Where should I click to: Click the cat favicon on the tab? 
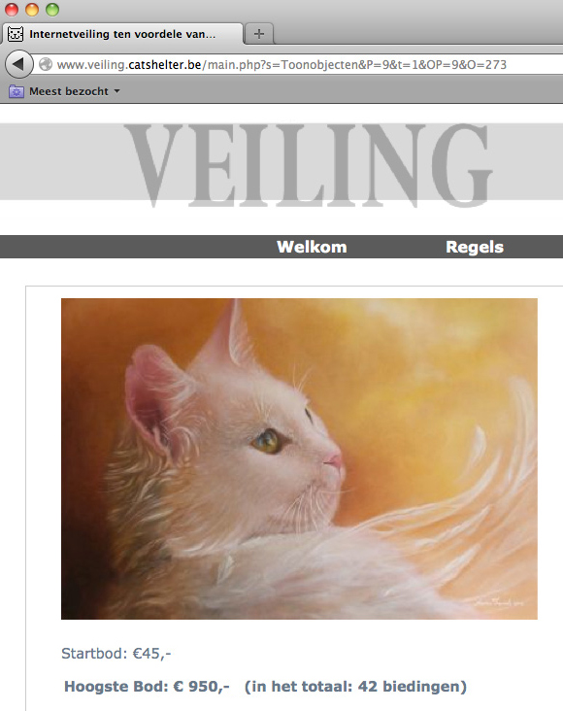(16, 34)
